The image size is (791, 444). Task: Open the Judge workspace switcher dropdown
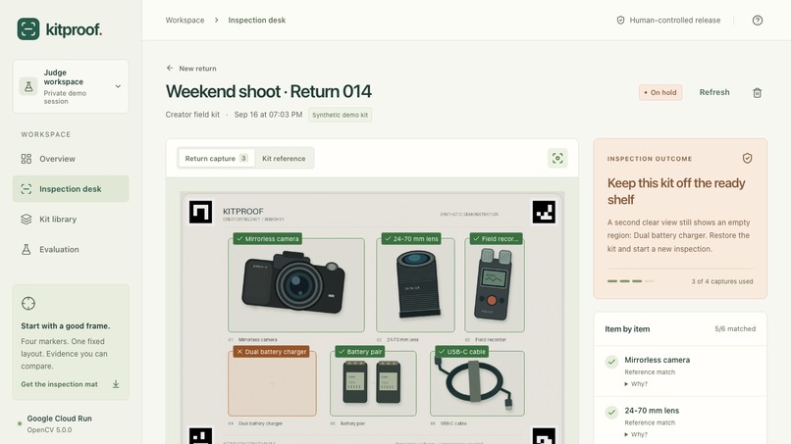coord(71,86)
